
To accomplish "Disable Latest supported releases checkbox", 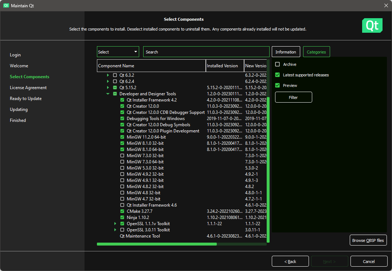I will click(x=278, y=75).
